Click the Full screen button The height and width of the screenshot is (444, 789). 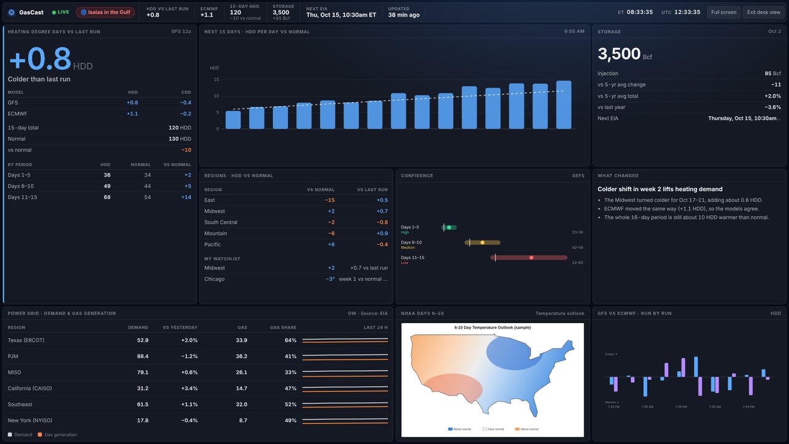coord(724,12)
